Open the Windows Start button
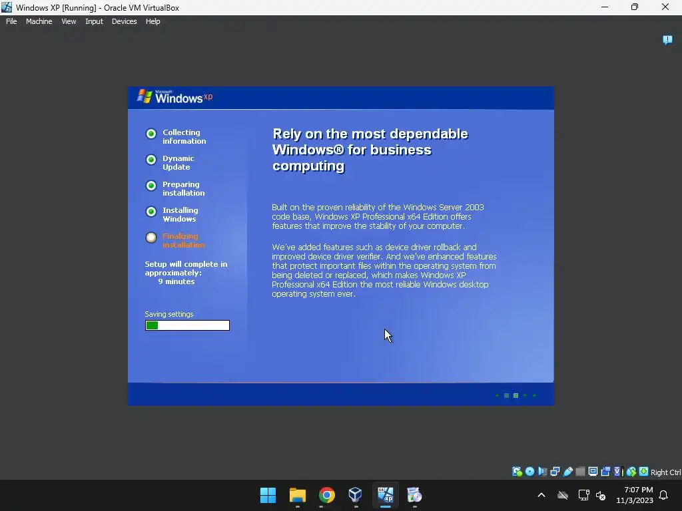This screenshot has width=682, height=511. pyautogui.click(x=268, y=495)
